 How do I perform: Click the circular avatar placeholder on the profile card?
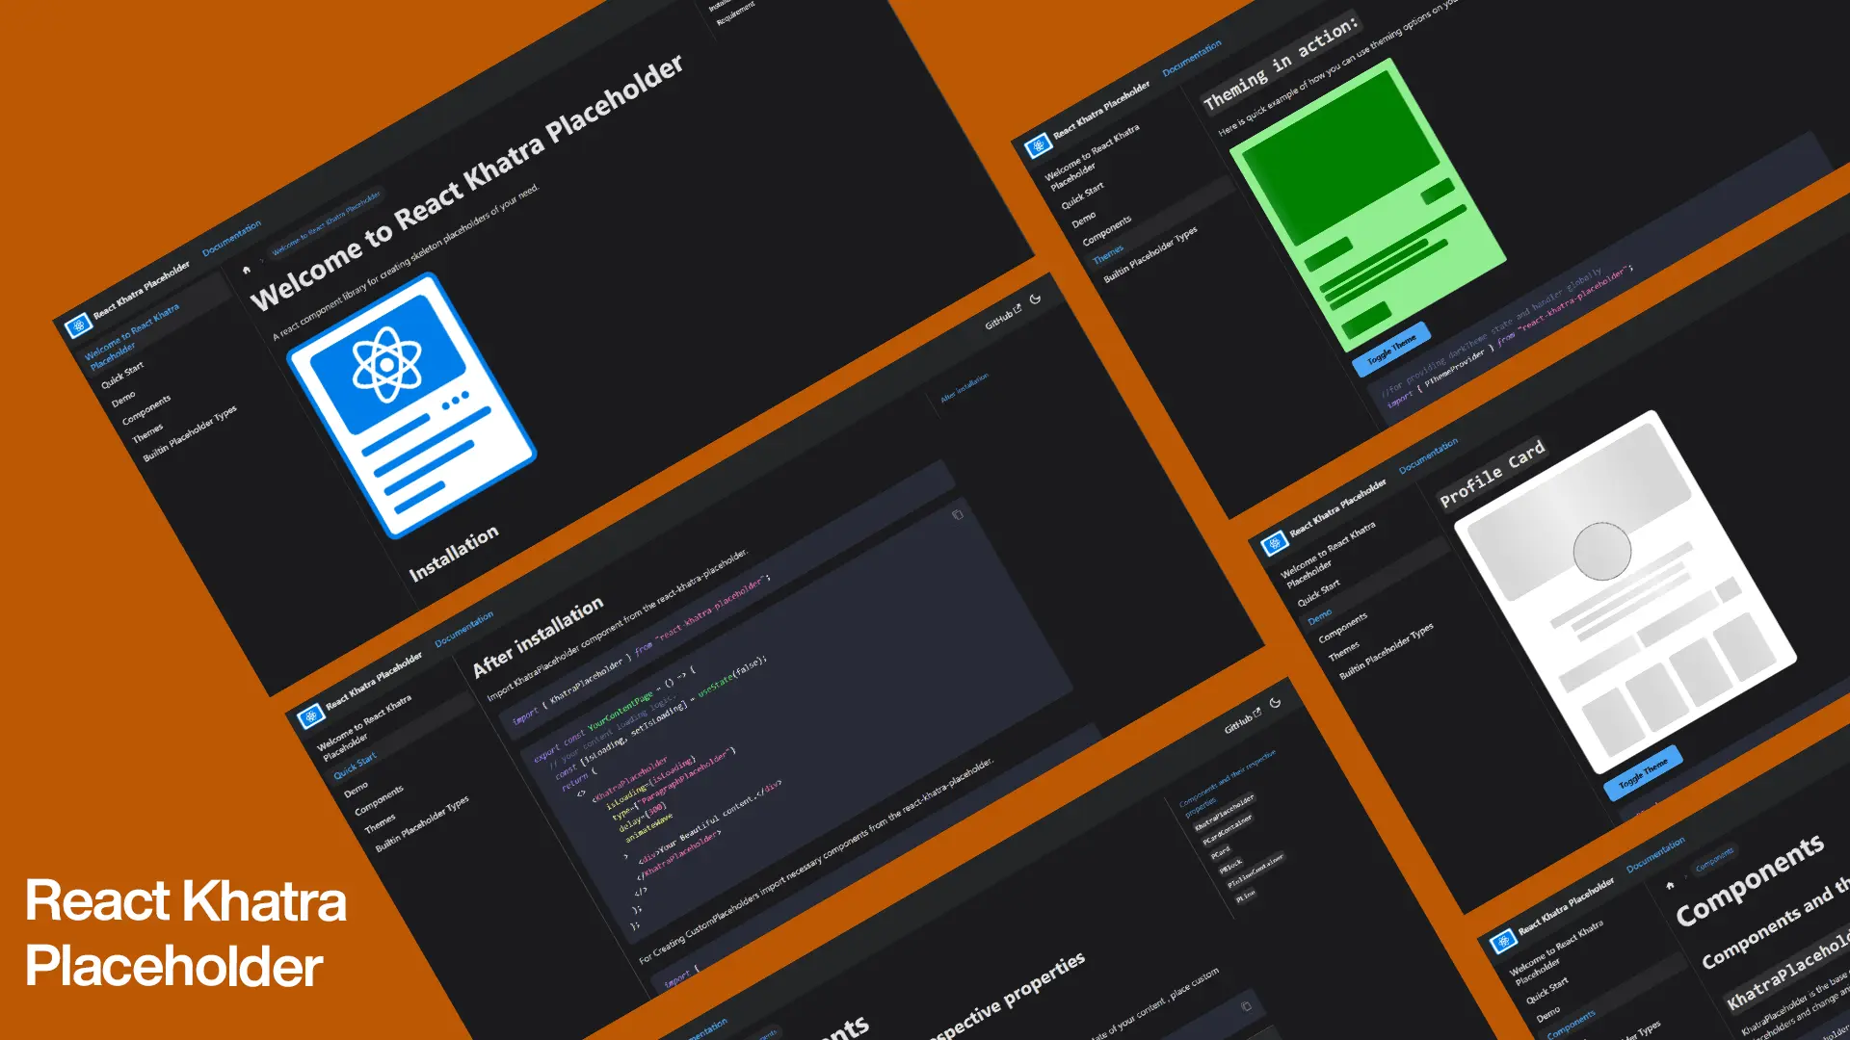[x=1602, y=551]
